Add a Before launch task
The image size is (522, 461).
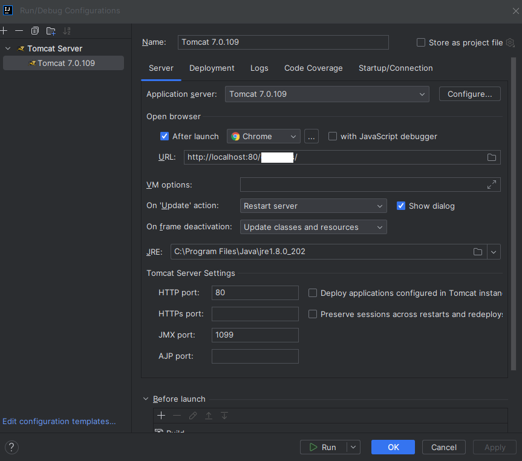point(161,416)
